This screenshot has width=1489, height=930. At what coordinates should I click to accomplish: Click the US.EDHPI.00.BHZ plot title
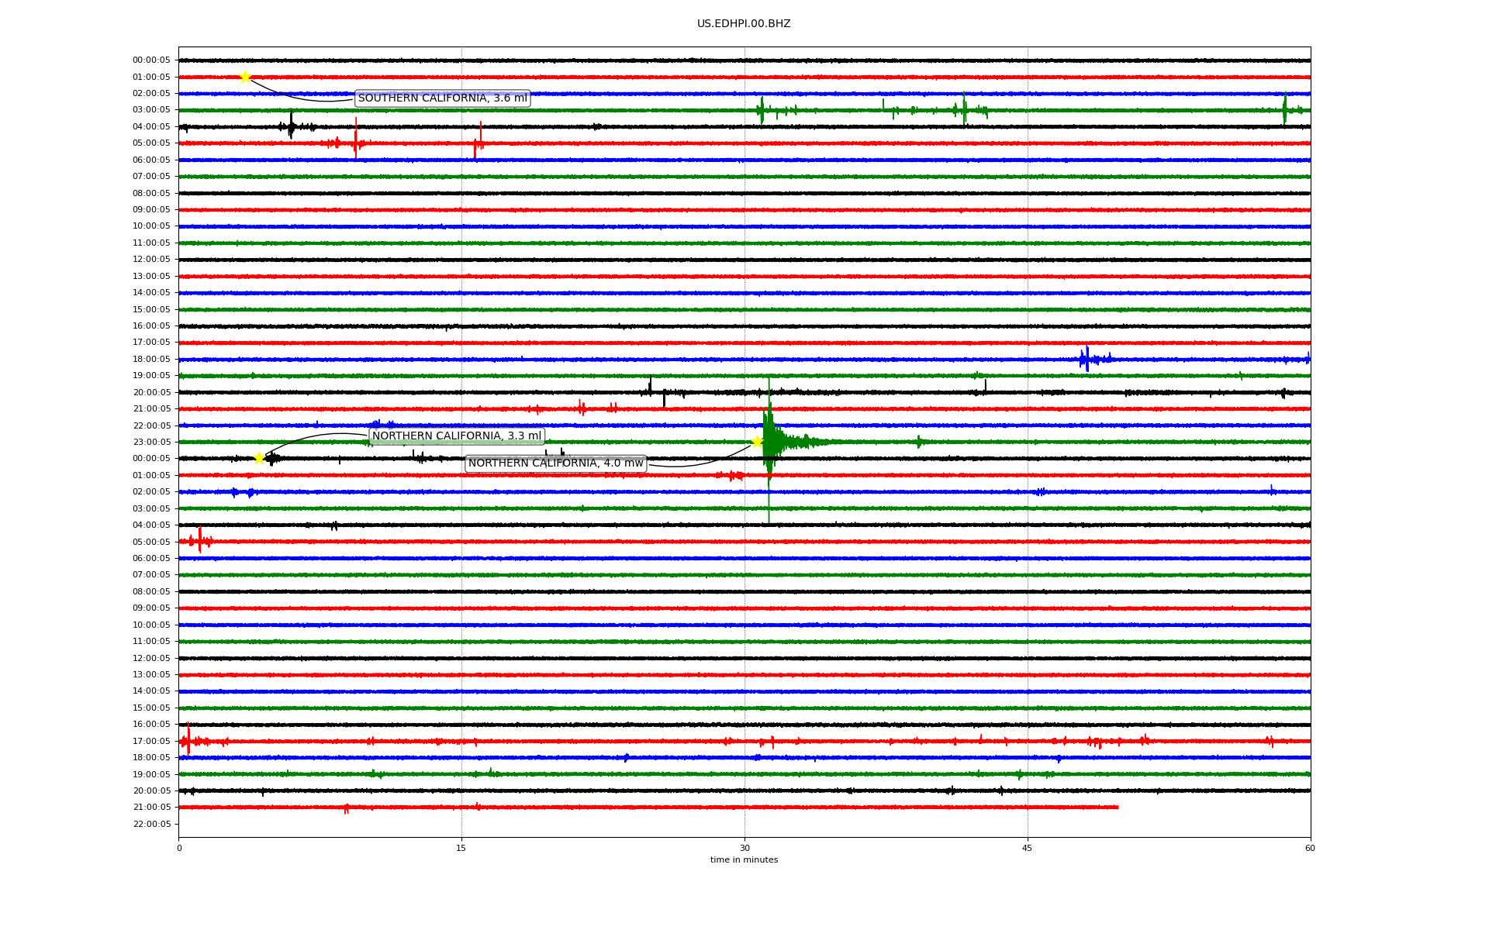(743, 24)
